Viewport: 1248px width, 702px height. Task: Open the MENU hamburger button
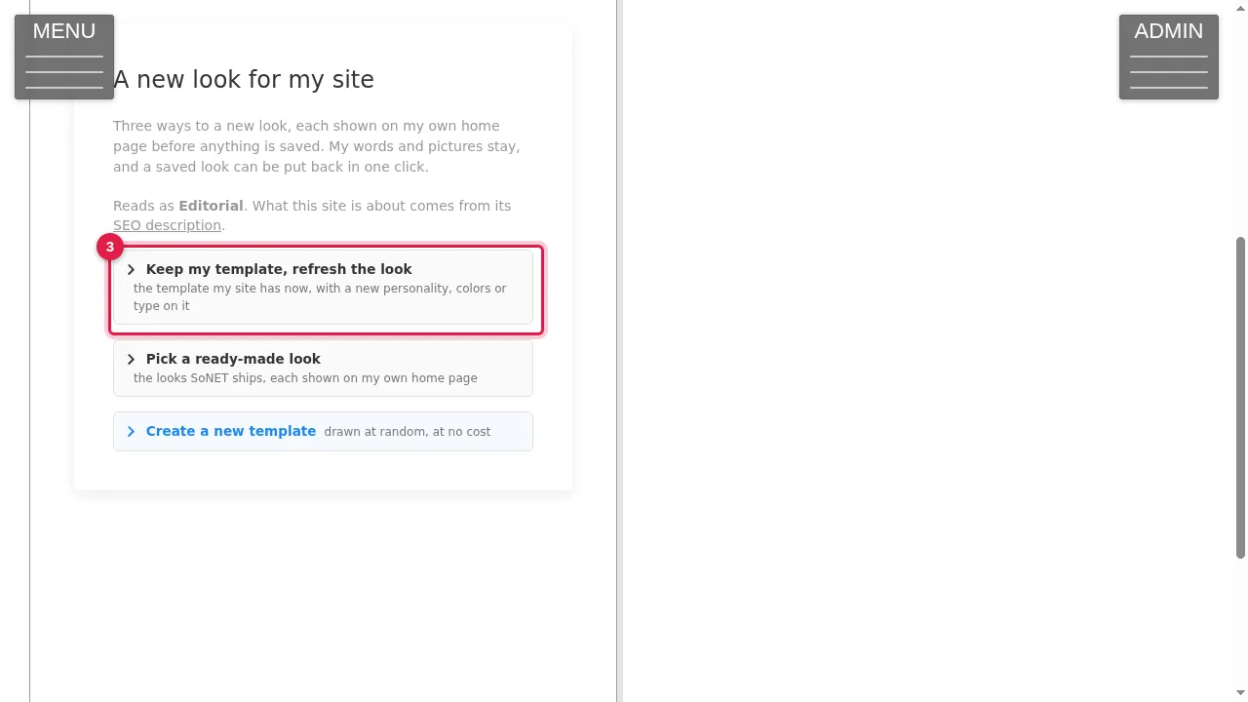(x=64, y=57)
